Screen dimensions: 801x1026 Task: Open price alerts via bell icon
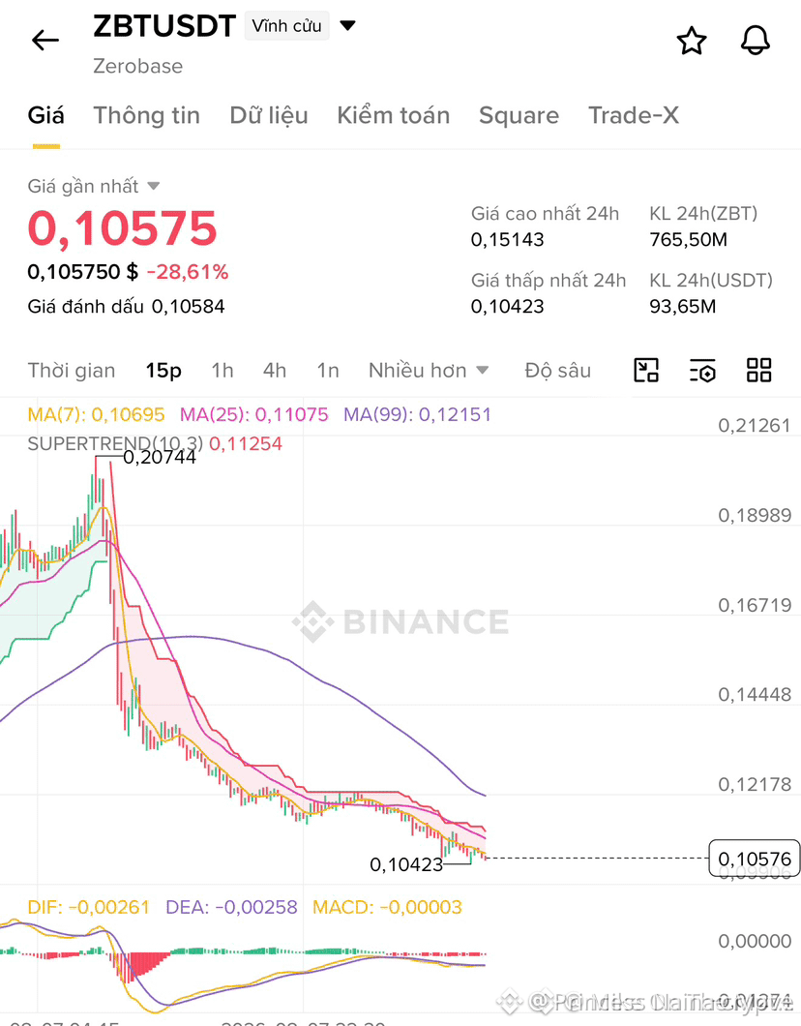point(756,41)
